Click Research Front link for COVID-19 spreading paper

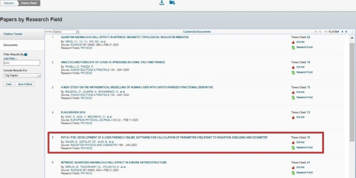(x=305, y=72)
